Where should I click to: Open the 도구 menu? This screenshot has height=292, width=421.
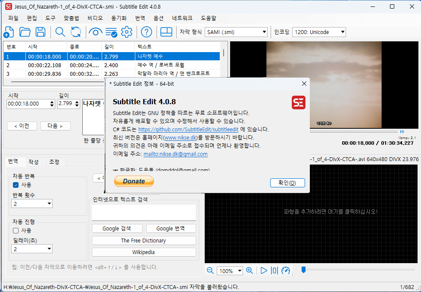(x=50, y=18)
